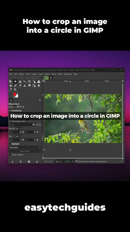
Task: Click the white background color swatch
Action: (x=17, y=96)
